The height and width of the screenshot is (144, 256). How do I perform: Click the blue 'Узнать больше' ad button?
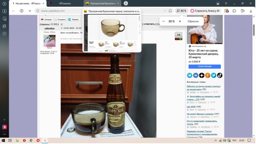pos(204,67)
